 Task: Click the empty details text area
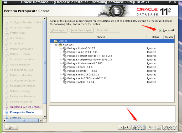point(112,114)
